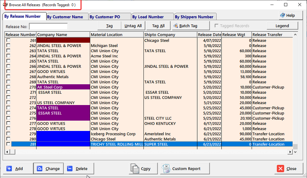Select the dark red company cell of release 261
The height and width of the screenshot is (178, 307).
pyautogui.click(x=63, y=40)
